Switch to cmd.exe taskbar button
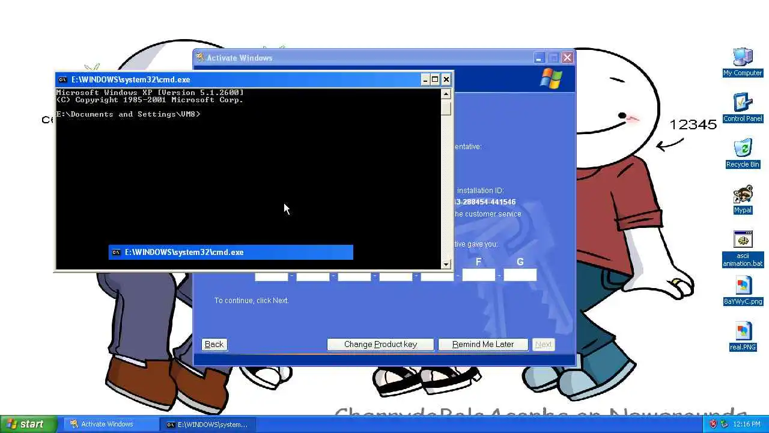Screen dimensions: 769x433 [x=207, y=424]
